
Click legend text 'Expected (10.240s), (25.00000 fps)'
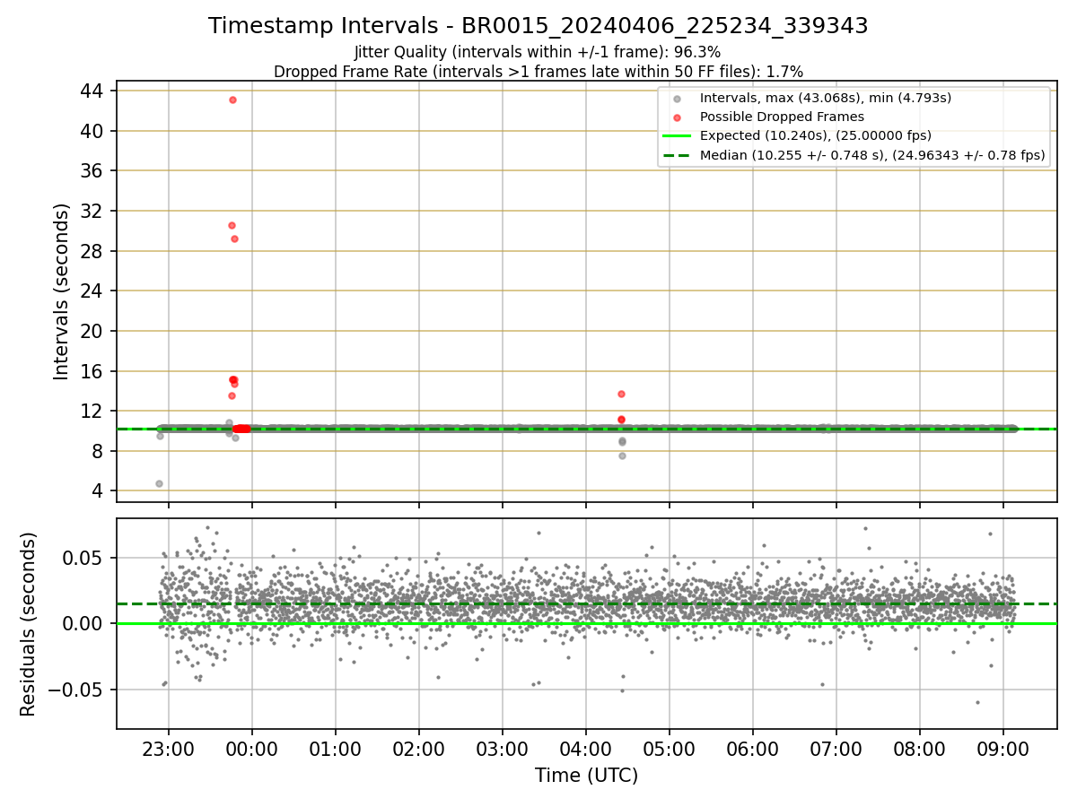pyautogui.click(x=816, y=136)
